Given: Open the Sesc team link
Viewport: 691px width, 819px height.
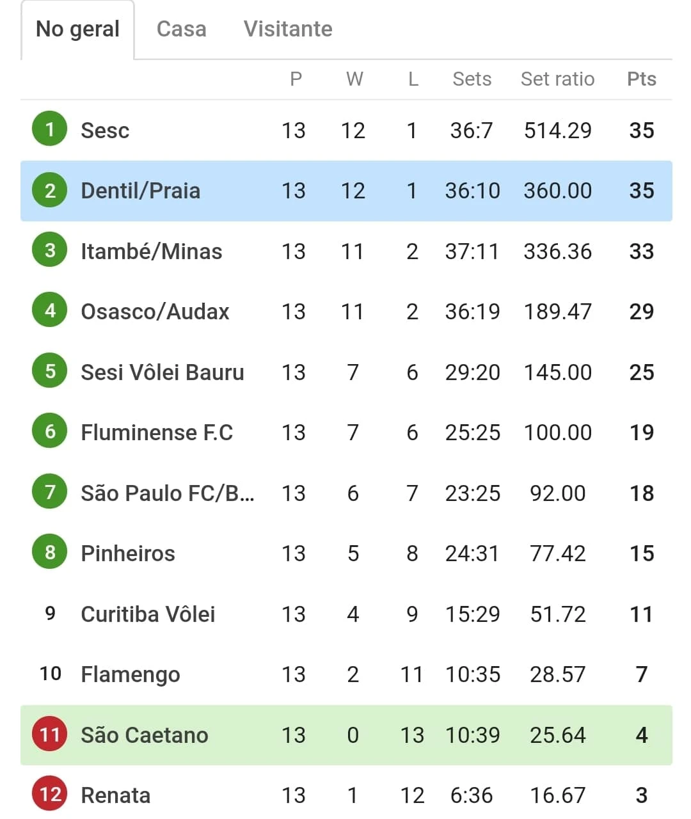Looking at the screenshot, I should 105,131.
